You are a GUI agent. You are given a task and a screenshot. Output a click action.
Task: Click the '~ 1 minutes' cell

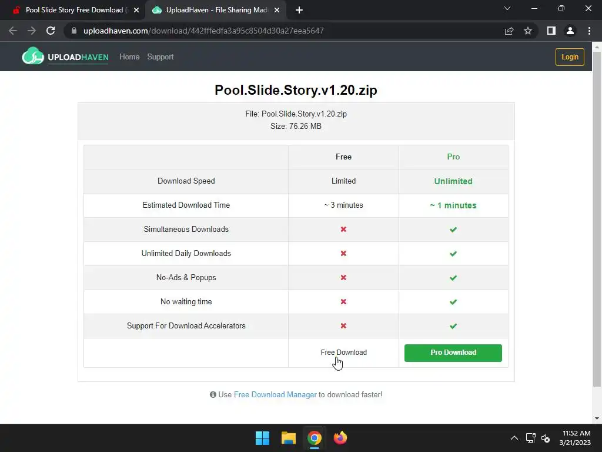[x=453, y=205]
